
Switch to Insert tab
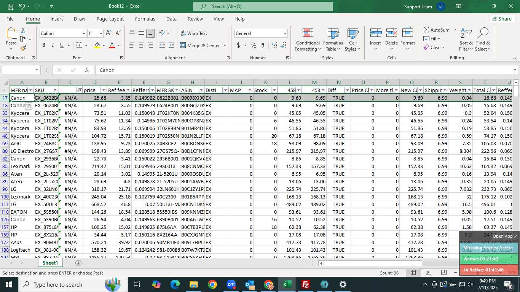tap(57, 19)
